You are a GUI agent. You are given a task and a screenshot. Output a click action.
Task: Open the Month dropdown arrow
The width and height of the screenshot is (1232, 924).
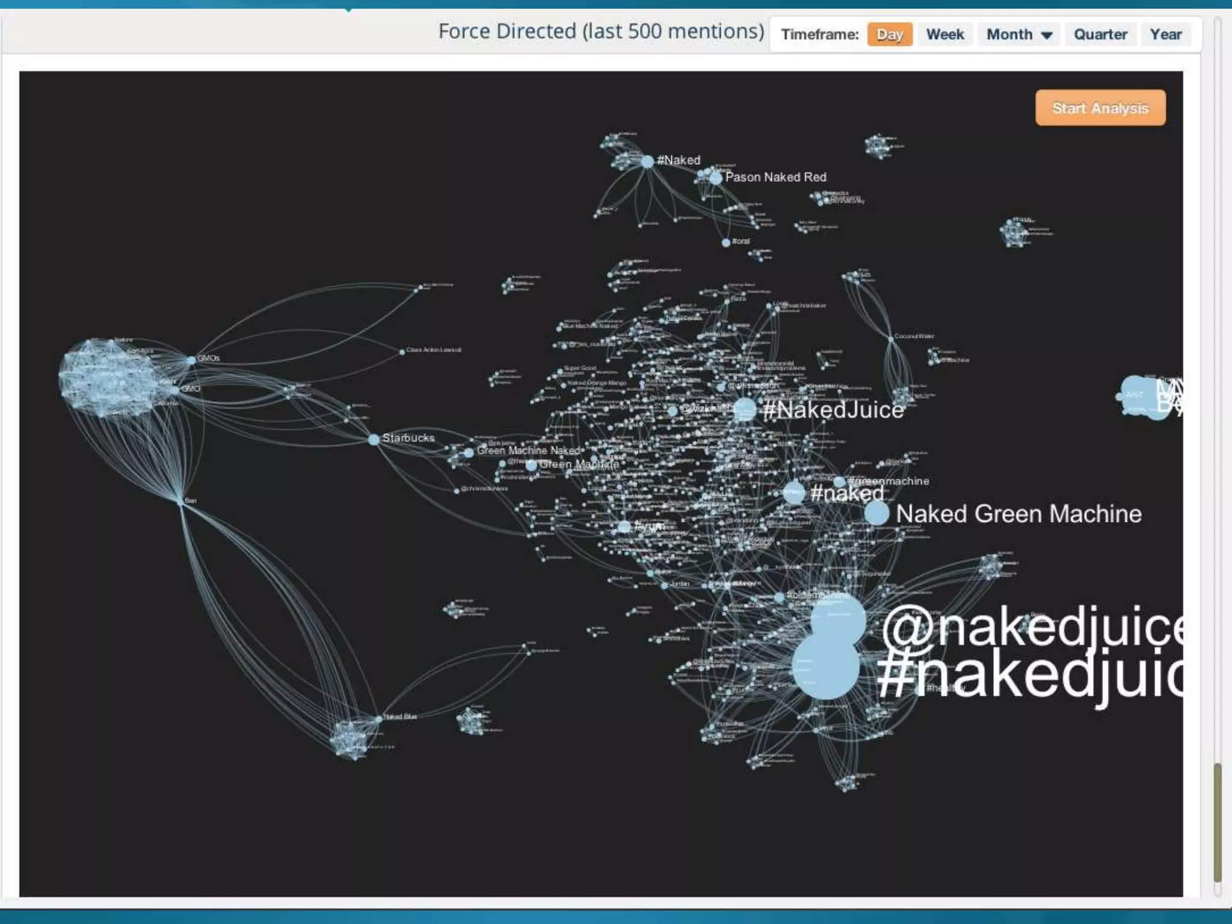coord(1047,35)
